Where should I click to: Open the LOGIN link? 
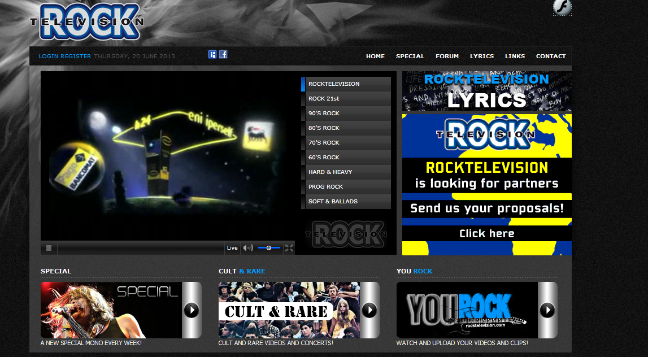tap(49, 56)
